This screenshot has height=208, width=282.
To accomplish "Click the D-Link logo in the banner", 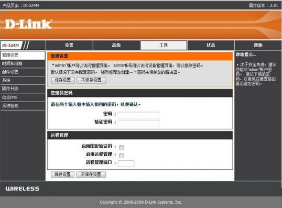I will point(28,24).
